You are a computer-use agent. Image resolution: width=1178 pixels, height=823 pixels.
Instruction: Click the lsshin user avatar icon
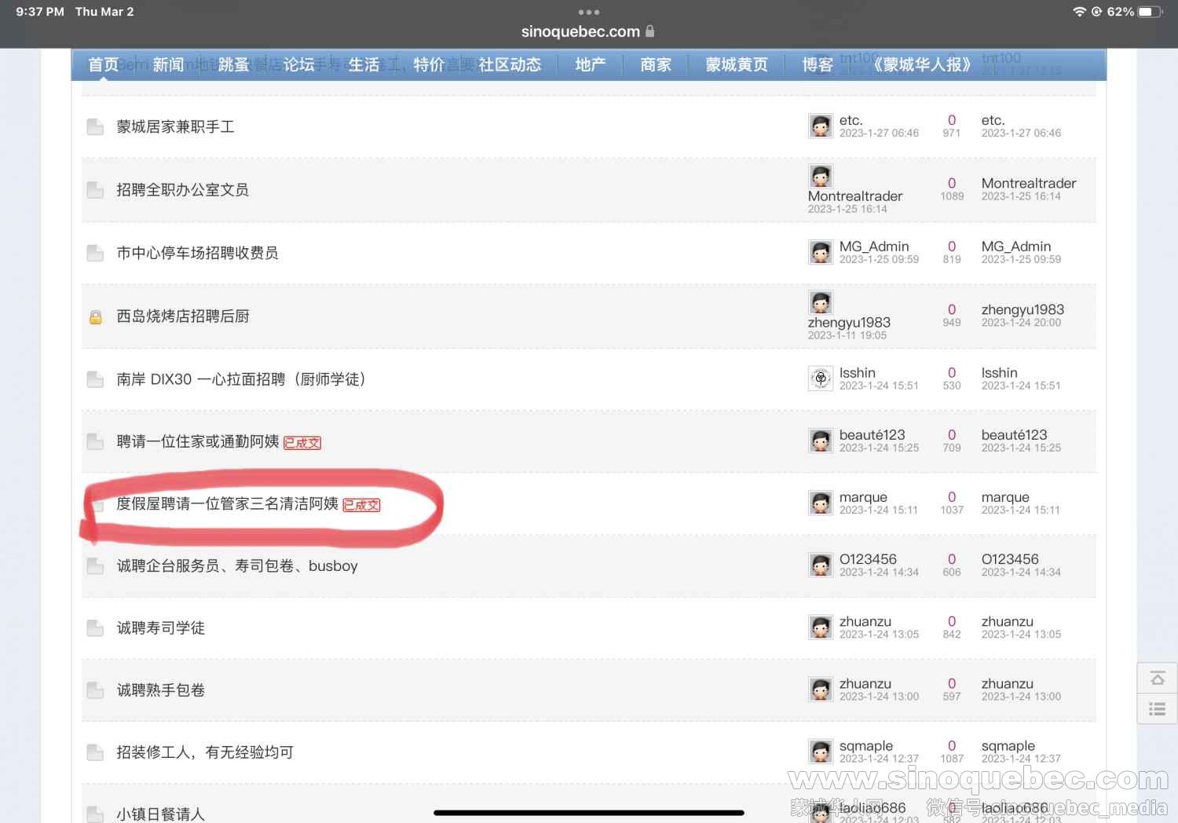coord(821,379)
